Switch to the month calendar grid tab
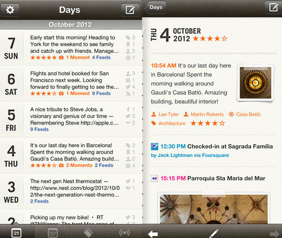Screen dimensions: 282x238 [x=53, y=233]
